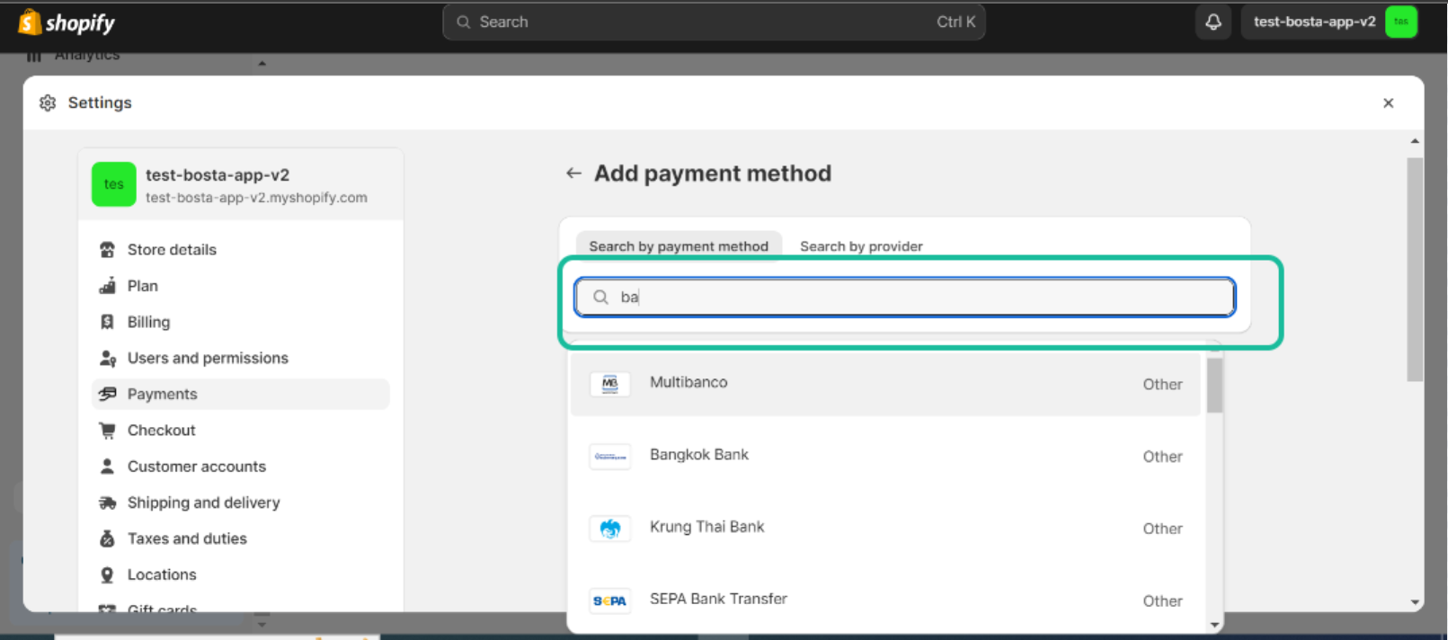1448x640 pixels.
Task: Switch to Search by provider tab
Action: pos(861,246)
